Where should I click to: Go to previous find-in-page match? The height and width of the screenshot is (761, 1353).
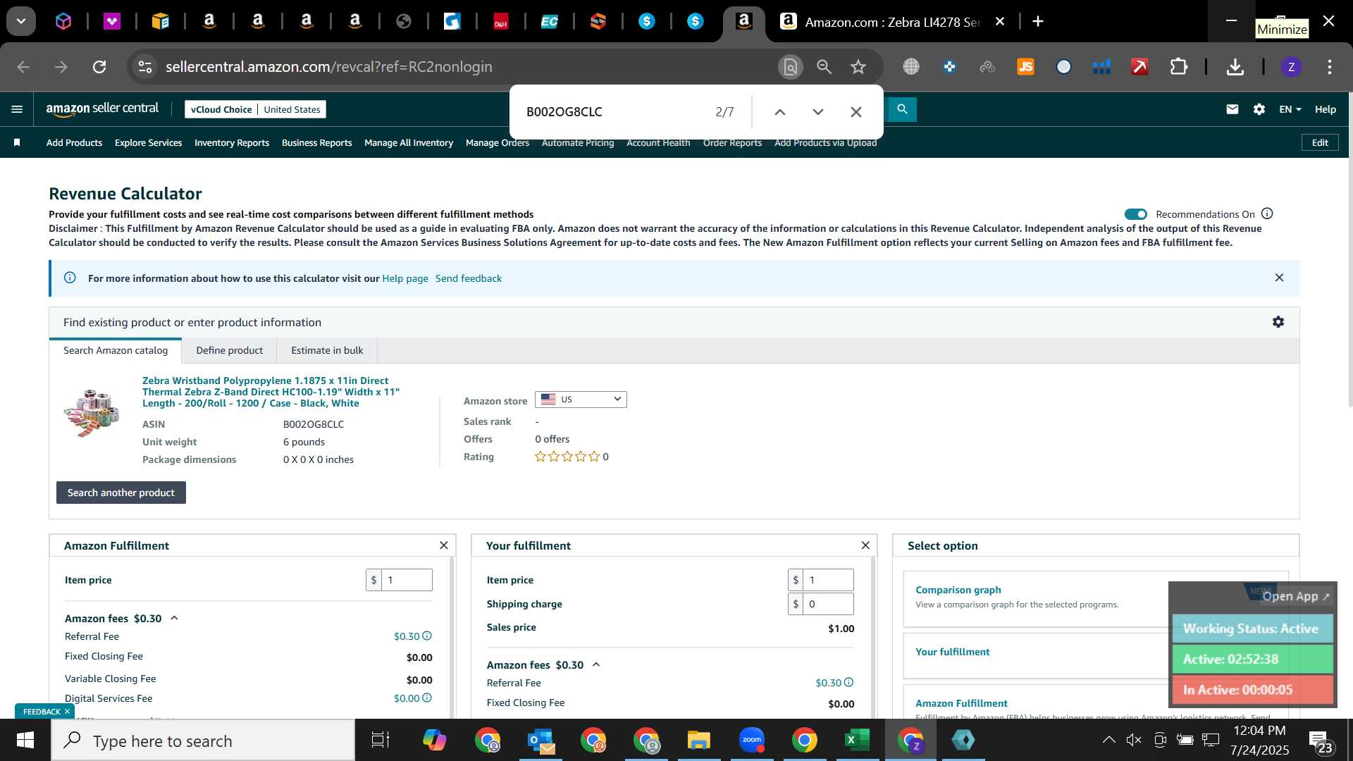click(779, 112)
